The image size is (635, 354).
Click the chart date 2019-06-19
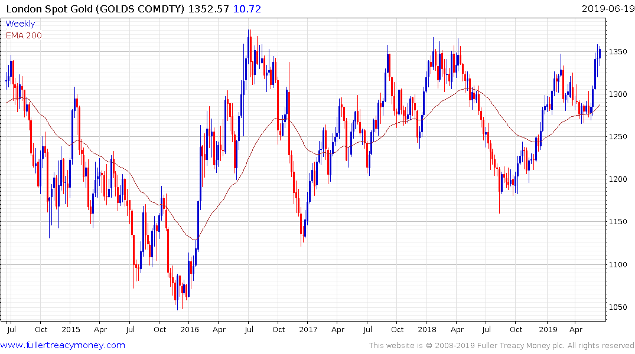tap(608, 9)
